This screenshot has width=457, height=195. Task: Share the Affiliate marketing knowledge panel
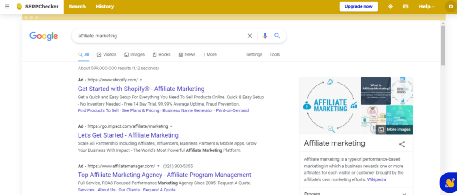(x=402, y=144)
